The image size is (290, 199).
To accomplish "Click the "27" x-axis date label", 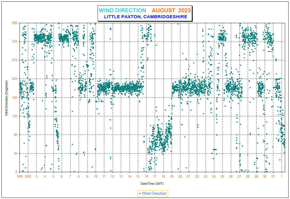I will 239,176.
